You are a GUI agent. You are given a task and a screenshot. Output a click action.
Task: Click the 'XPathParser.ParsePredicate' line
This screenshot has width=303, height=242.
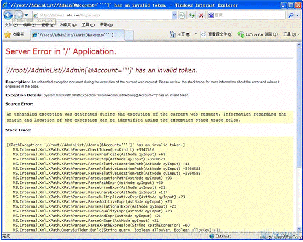[x=89, y=154]
